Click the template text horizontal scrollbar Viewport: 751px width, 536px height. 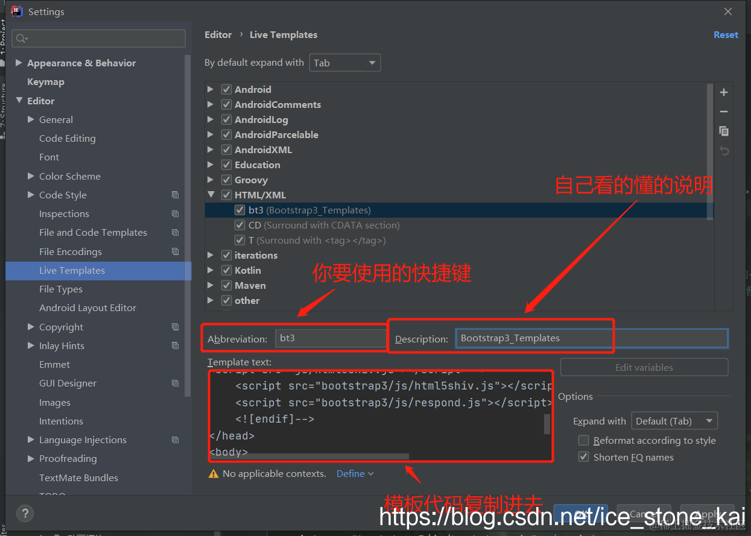309,456
